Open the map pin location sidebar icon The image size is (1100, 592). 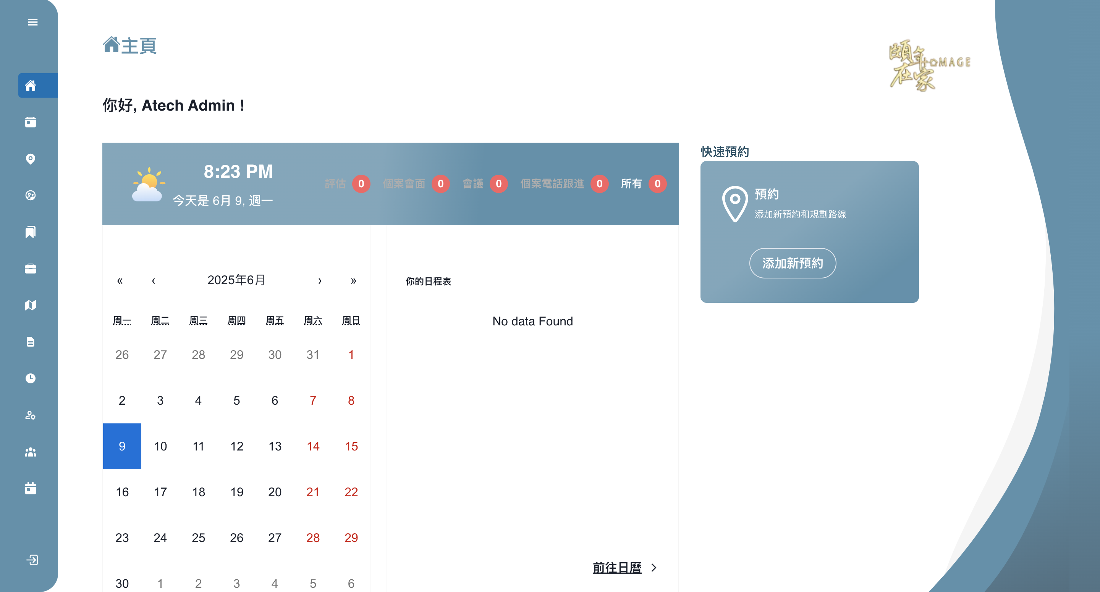tap(30, 159)
